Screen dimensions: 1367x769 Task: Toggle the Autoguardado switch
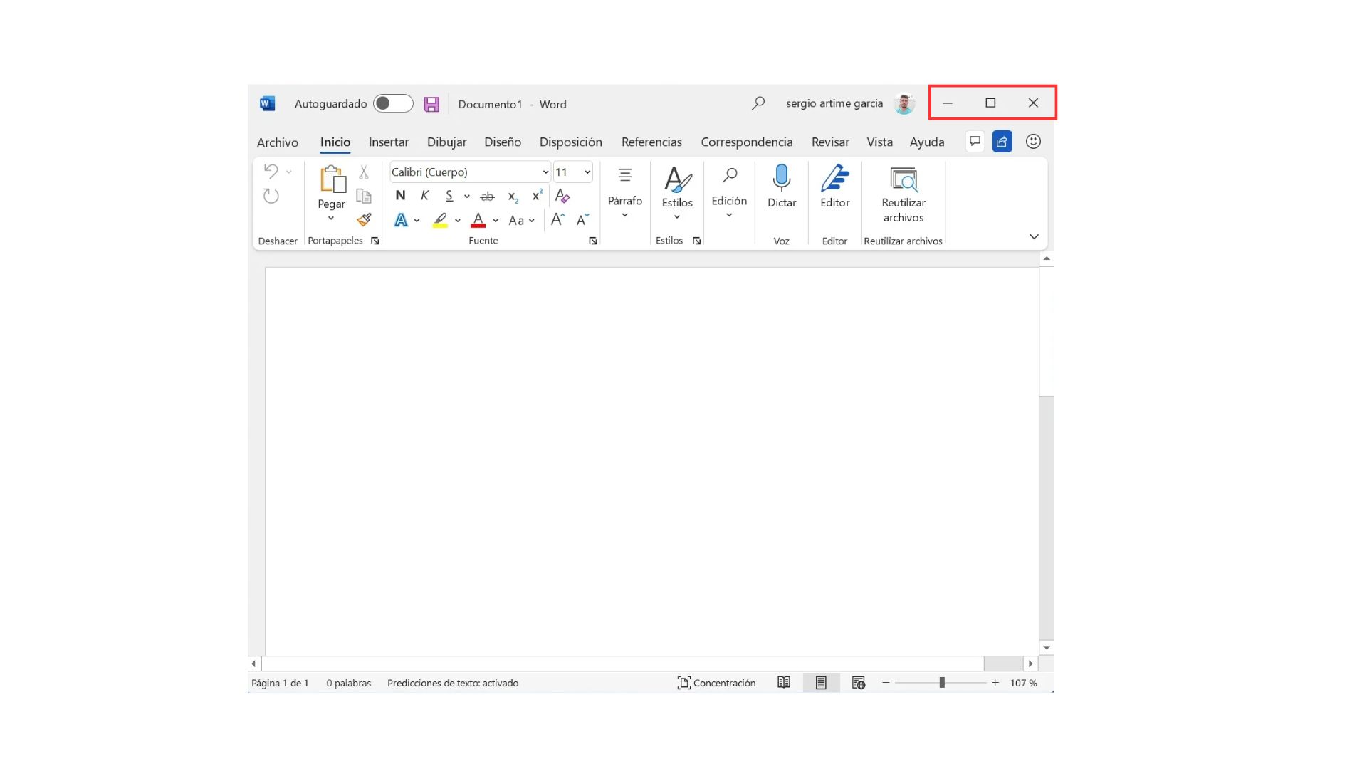(x=393, y=104)
